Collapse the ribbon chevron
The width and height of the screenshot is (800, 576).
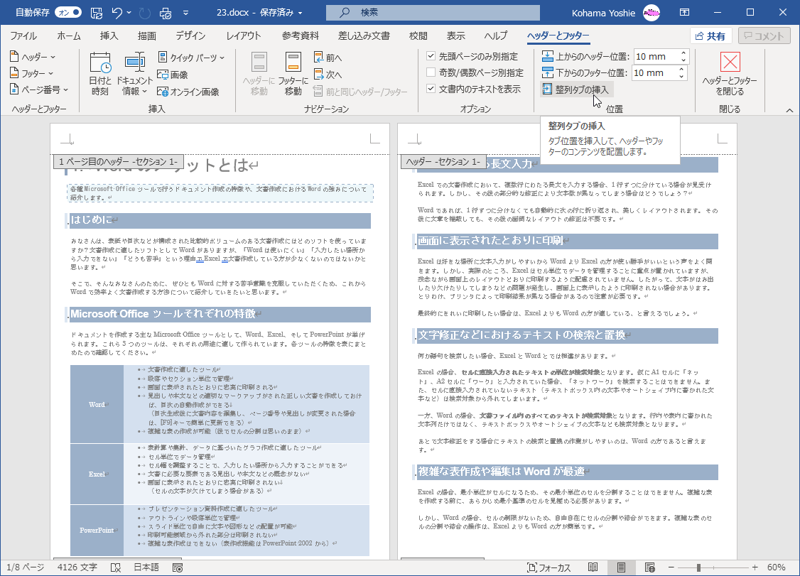pos(789,110)
